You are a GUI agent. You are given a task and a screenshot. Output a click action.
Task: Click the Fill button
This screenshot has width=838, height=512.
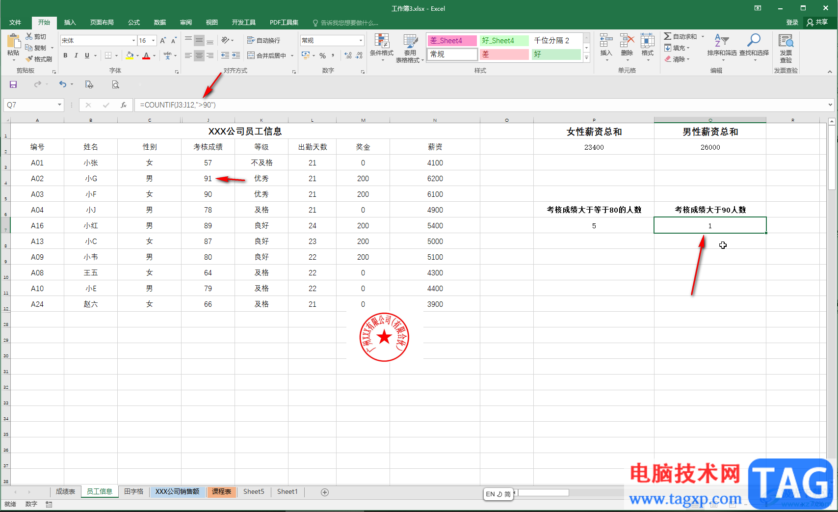click(x=678, y=48)
